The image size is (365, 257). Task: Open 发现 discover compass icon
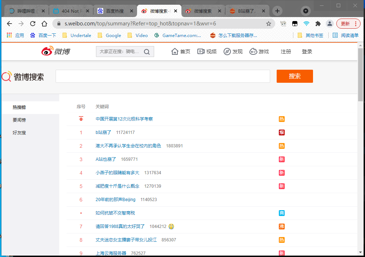[227, 52]
